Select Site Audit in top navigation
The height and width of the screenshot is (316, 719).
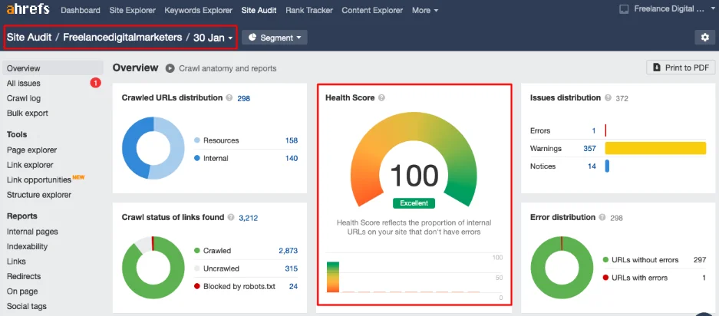click(259, 10)
